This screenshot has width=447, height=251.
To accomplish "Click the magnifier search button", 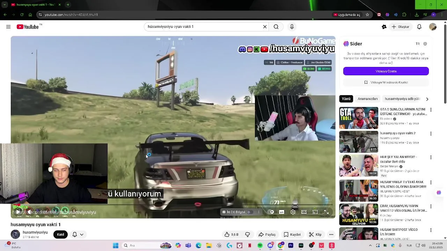I will click(276, 26).
